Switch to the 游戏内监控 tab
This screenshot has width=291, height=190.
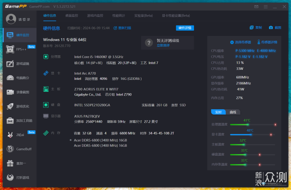pos(95,16)
